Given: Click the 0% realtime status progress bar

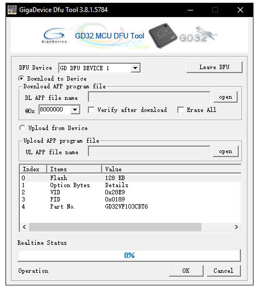Looking at the screenshot, I should [x=129, y=255].
